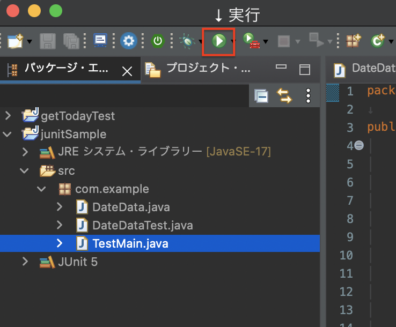This screenshot has height=327, width=396.
Task: Click the New Java Package icon
Action: click(354, 41)
